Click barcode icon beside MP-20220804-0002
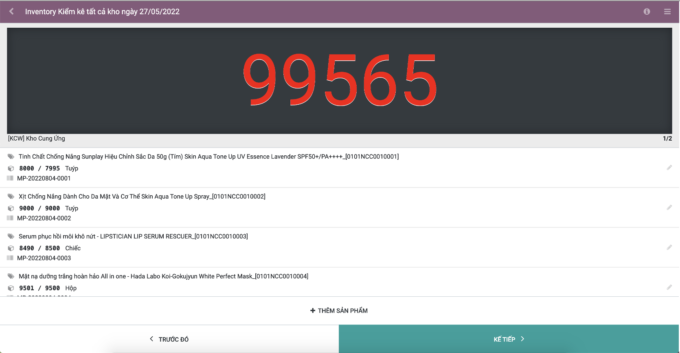 tap(10, 218)
